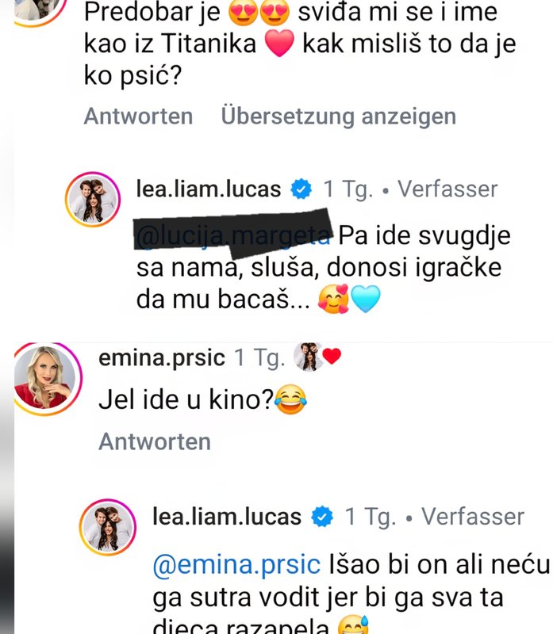Click Antworten under Jel ide u kino
This screenshot has height=634, width=553.
[x=155, y=441]
